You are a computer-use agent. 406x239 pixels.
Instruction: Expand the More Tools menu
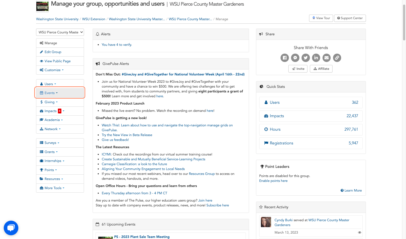[60, 188]
